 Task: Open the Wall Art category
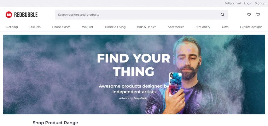88,27
